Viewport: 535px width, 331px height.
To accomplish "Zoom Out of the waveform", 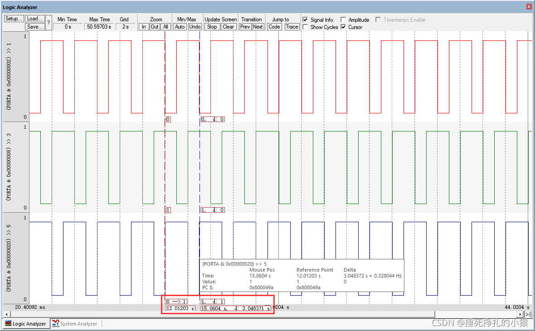I will pyautogui.click(x=155, y=27).
